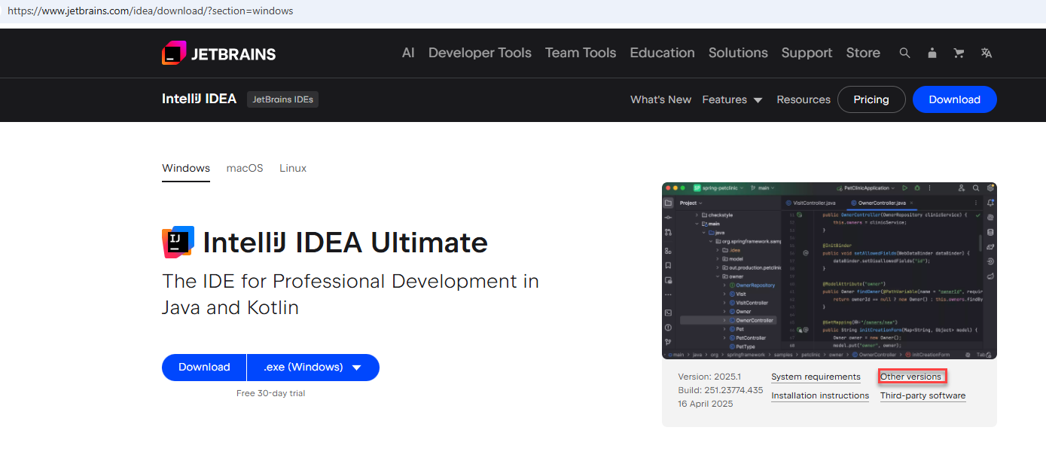Click the JetBrains IDEs badge
This screenshot has width=1046, height=473.
tap(282, 99)
